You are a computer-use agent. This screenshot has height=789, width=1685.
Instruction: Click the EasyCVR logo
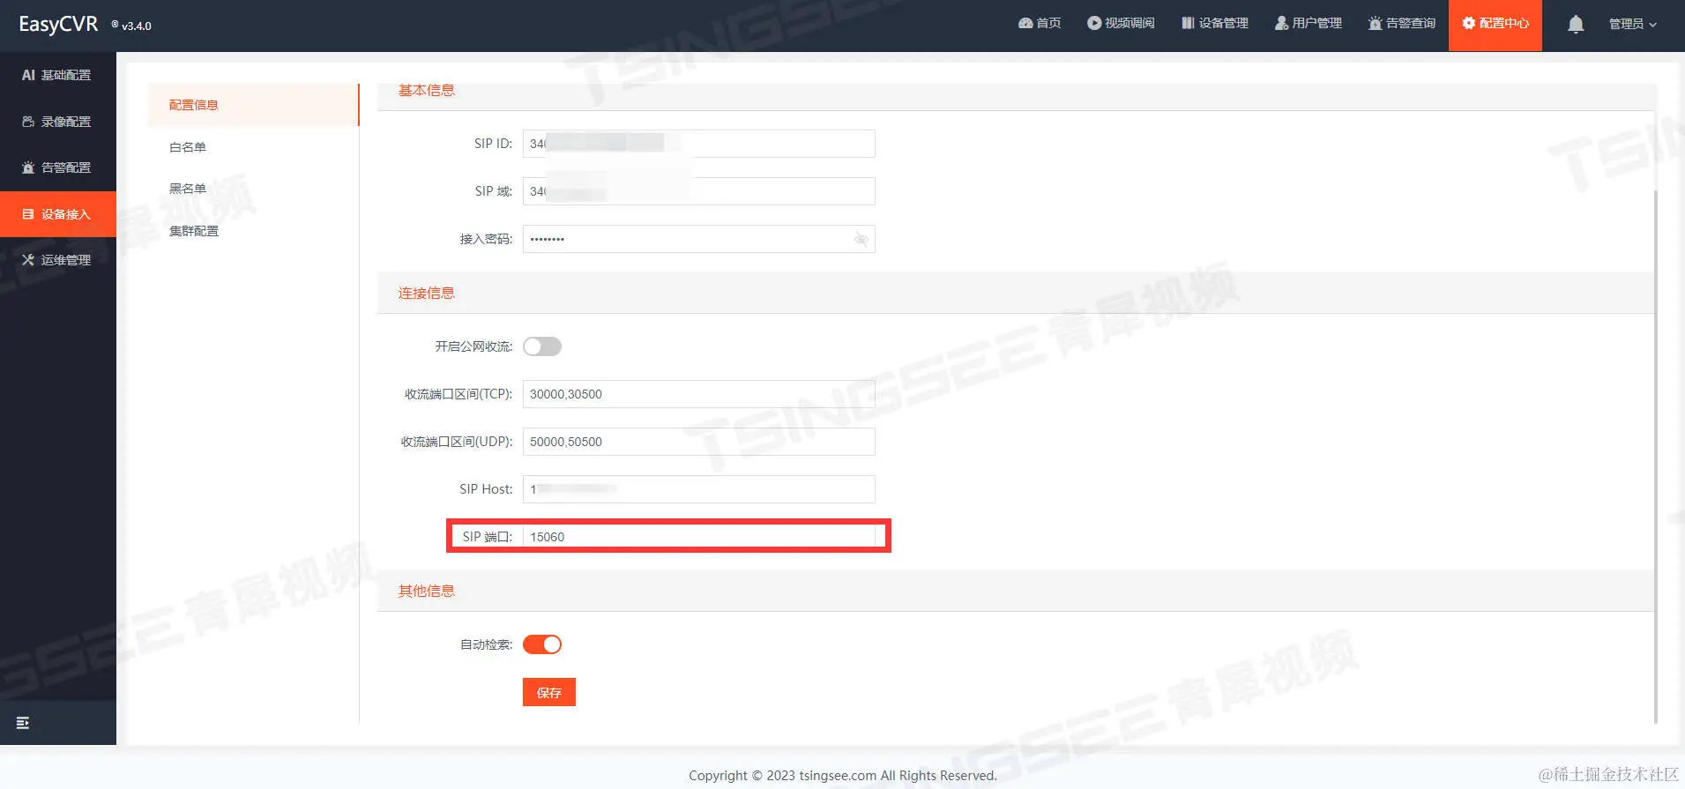click(58, 25)
